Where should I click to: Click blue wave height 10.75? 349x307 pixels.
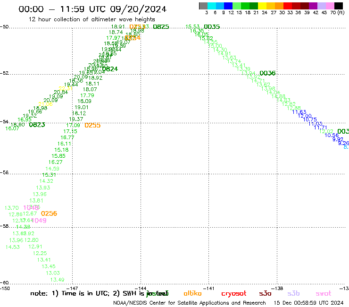[x=310, y=119]
